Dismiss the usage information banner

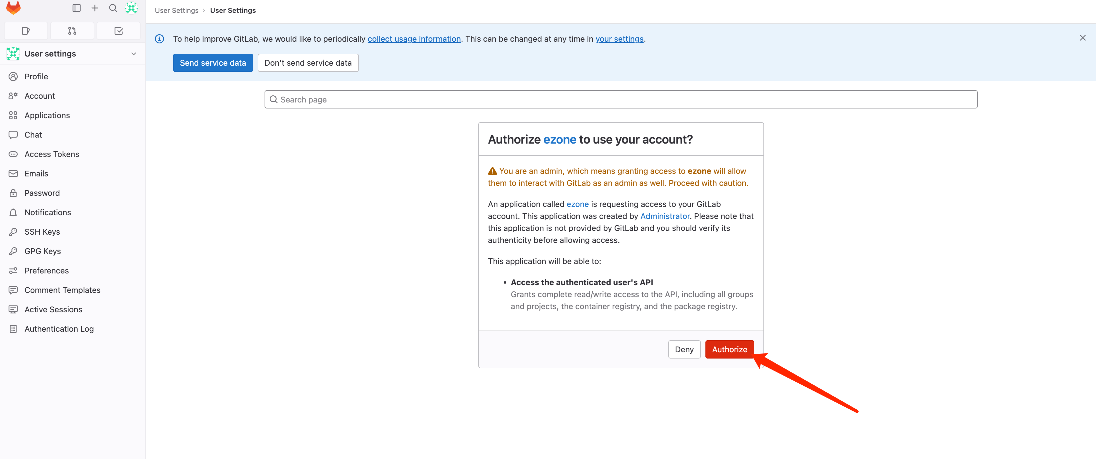(x=1082, y=38)
